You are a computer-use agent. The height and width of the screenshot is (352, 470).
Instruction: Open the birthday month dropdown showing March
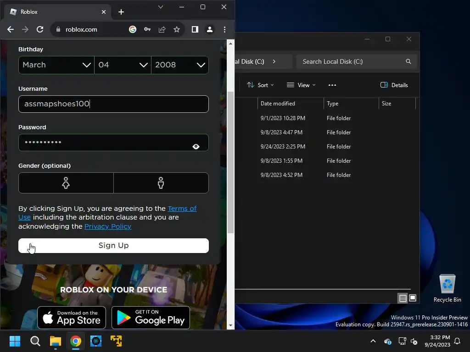tap(56, 65)
